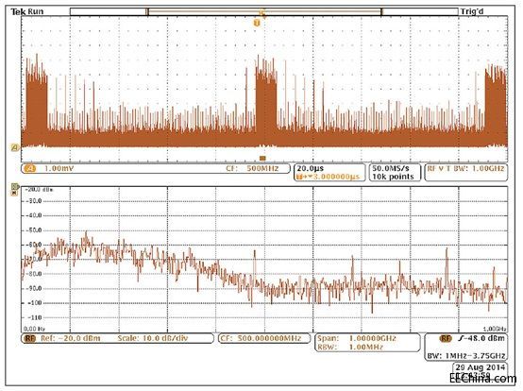This screenshot has width=523, height=391.
Task: Click the A trace baseline marker
Action: [x=15, y=146]
